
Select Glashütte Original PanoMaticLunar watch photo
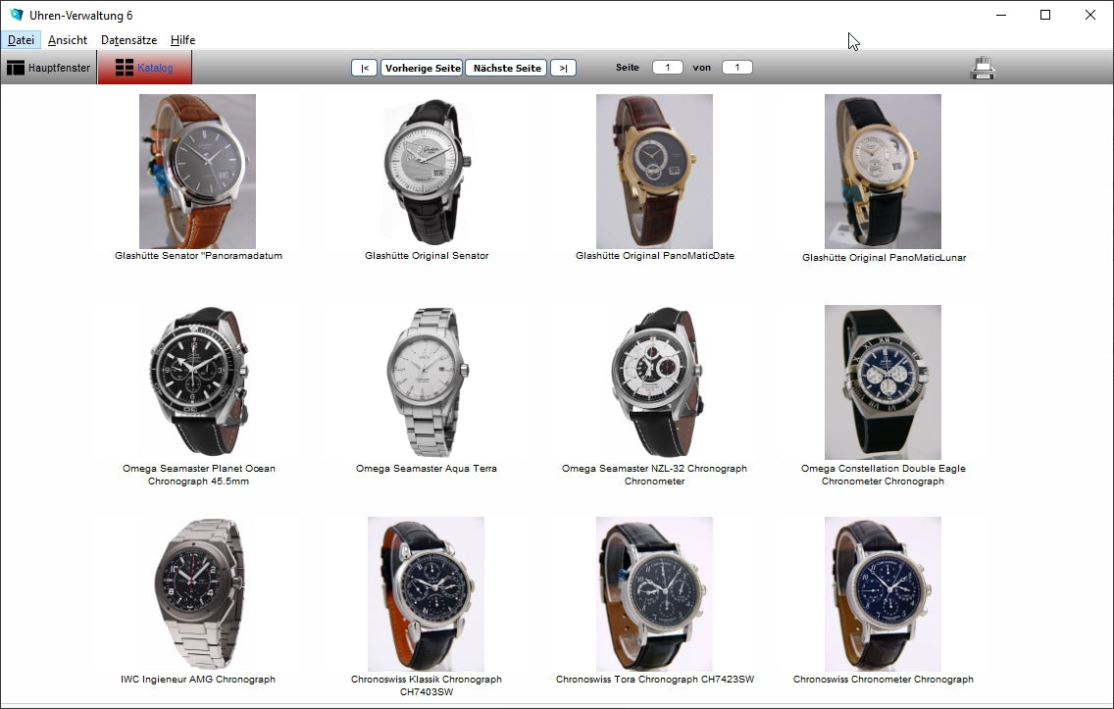tap(883, 171)
